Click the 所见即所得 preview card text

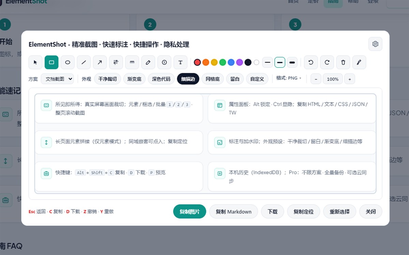click(x=124, y=108)
